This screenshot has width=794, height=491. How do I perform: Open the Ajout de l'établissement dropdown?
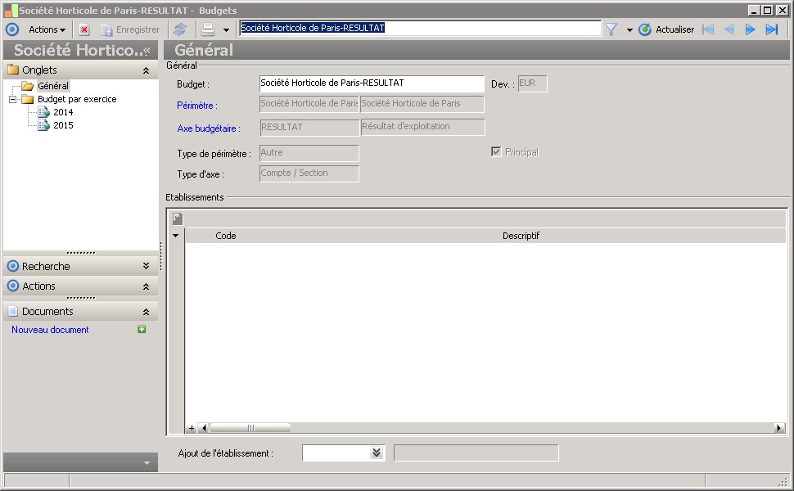(377, 453)
